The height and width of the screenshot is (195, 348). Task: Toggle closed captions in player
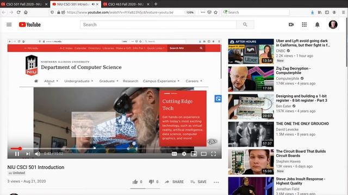coord(174,154)
